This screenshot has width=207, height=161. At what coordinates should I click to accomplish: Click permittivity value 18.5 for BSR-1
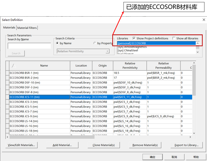point(130,73)
